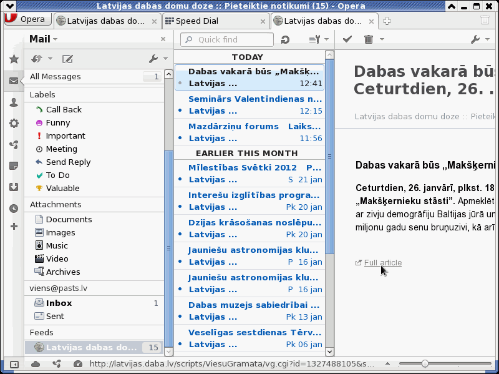The width and height of the screenshot is (499, 374).
Task: Open the Bookmarks star panel
Action: 14,59
